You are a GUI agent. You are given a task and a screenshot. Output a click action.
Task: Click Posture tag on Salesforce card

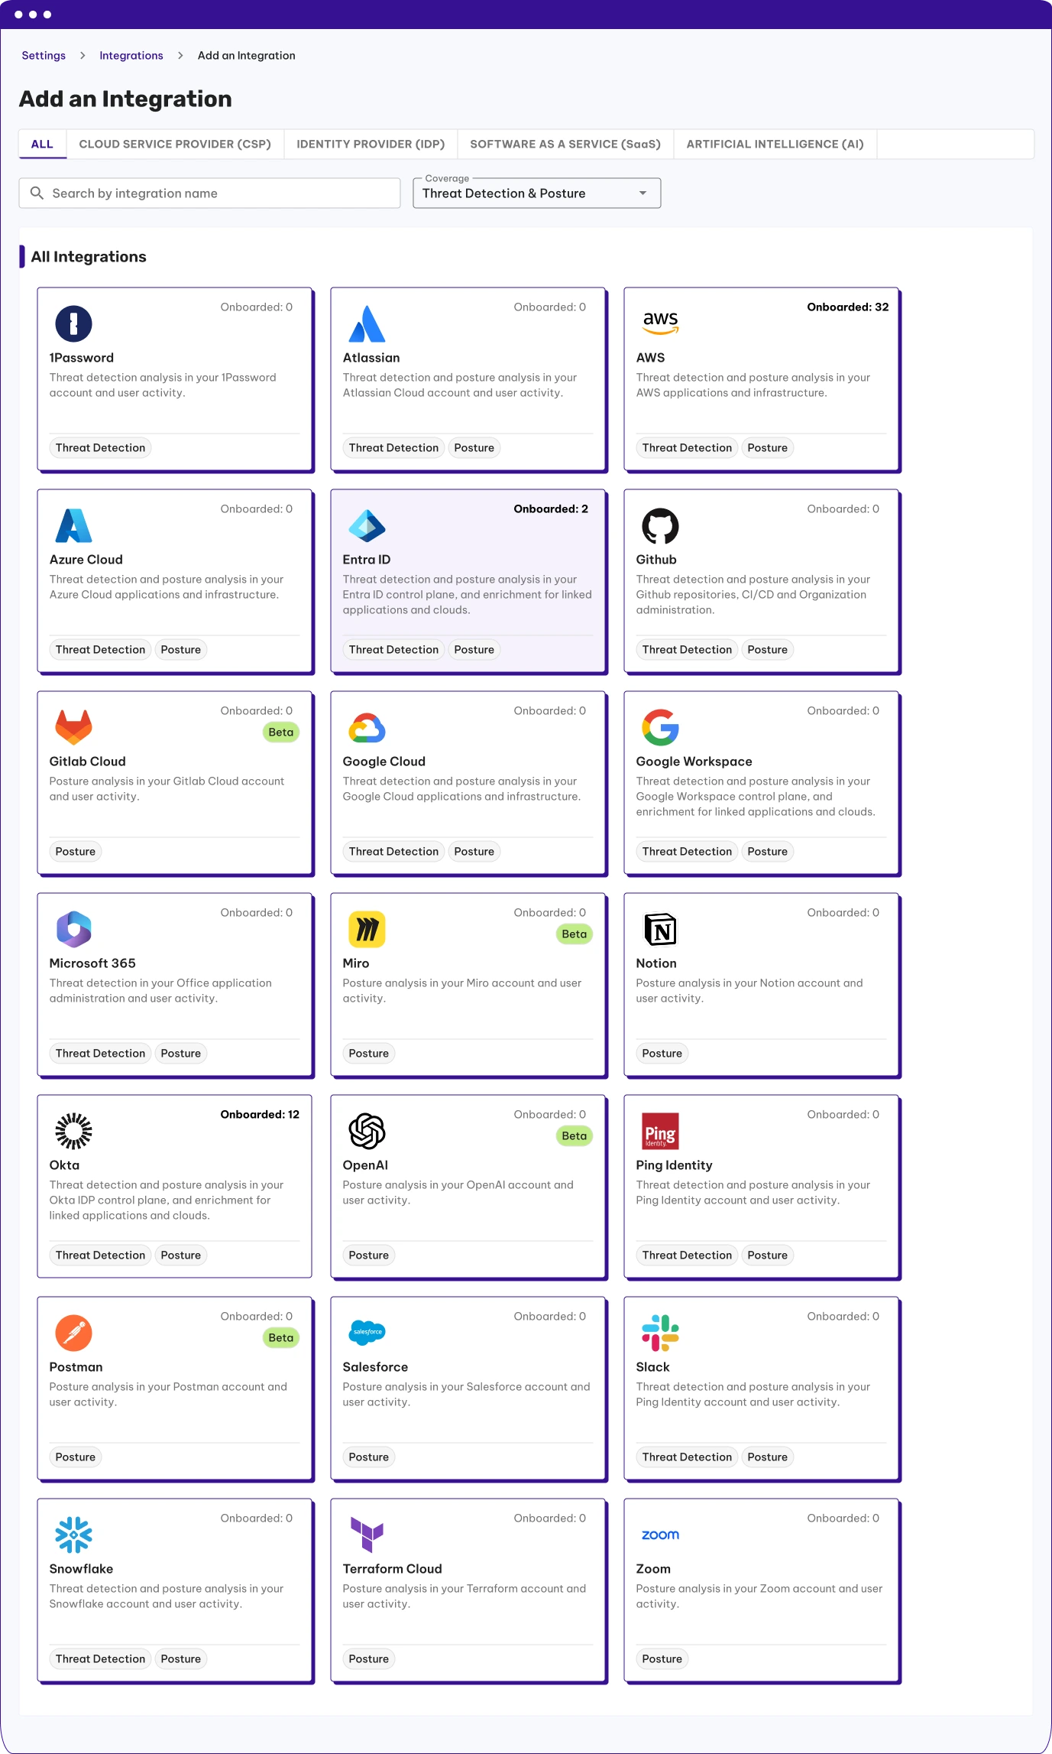coord(368,1457)
